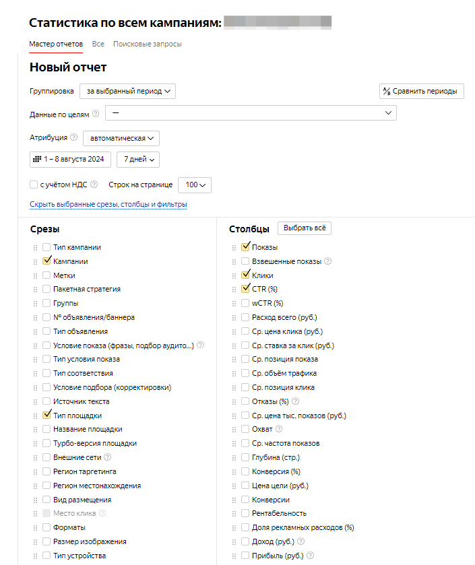Viewport: 475px width, 565px height.
Task: Check the Вид размещения slice
Action: (x=46, y=500)
